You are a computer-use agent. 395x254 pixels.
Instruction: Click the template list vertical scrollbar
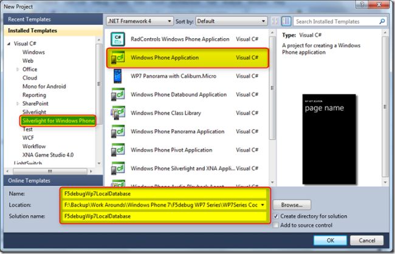pos(272,88)
